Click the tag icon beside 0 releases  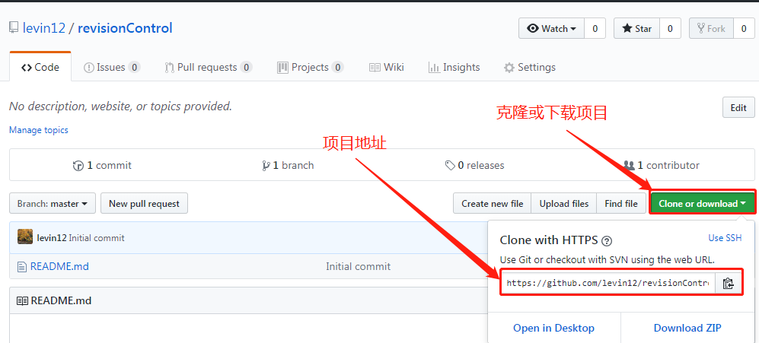click(x=450, y=166)
